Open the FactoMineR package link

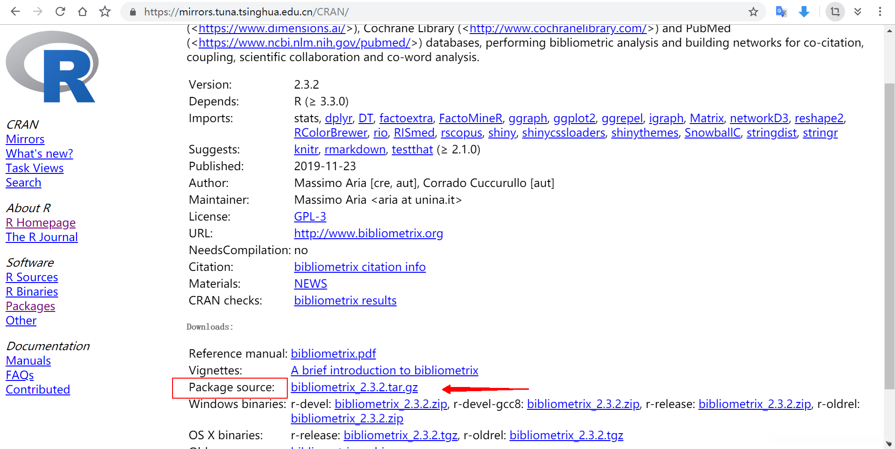coord(471,118)
